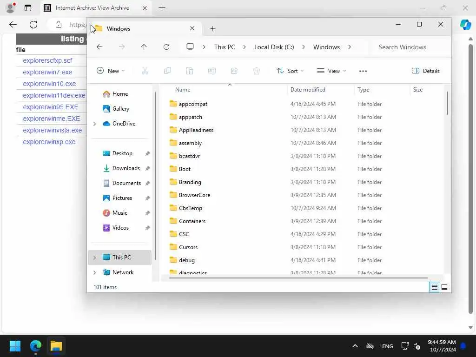Open Microsoft Edge from taskbar
Viewport: 476px width, 357px height.
point(35,346)
